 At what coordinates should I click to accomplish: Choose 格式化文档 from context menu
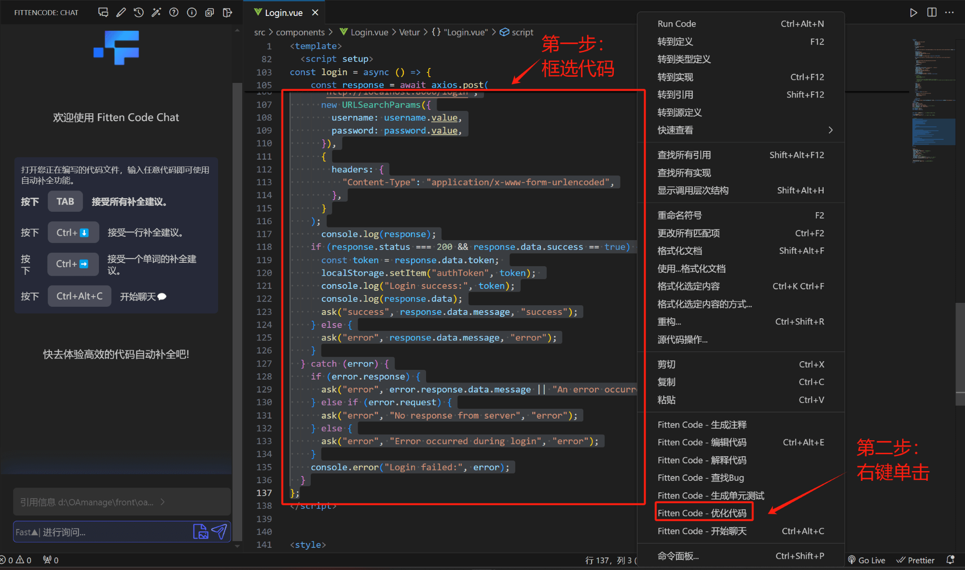[x=741, y=251]
